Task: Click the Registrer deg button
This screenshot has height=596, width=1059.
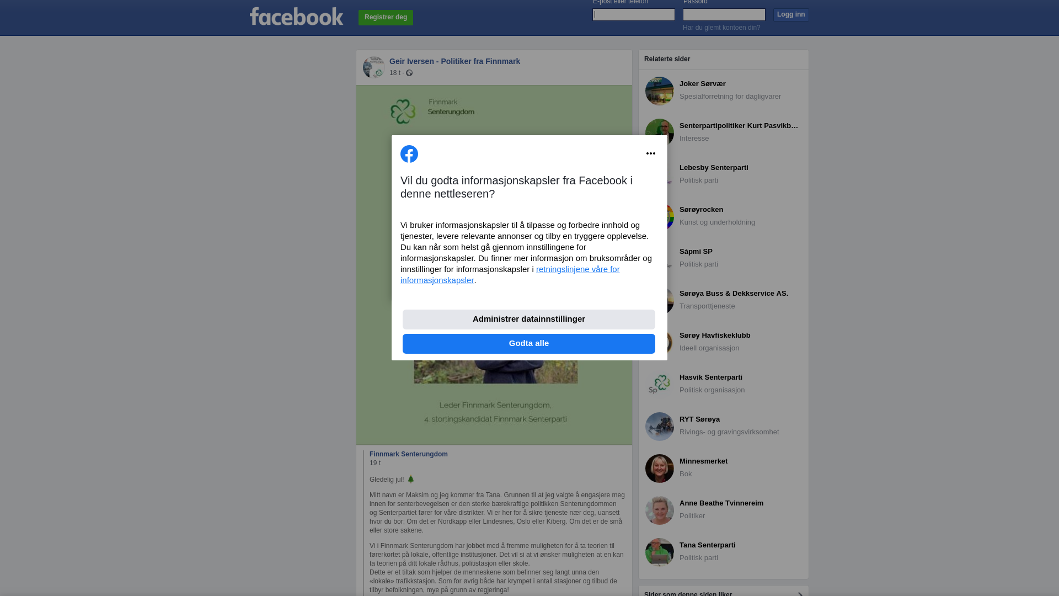Action: coord(386,18)
